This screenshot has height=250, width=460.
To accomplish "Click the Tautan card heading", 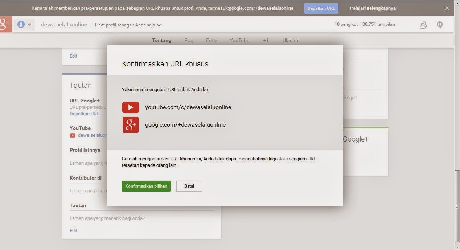I will click(x=81, y=85).
